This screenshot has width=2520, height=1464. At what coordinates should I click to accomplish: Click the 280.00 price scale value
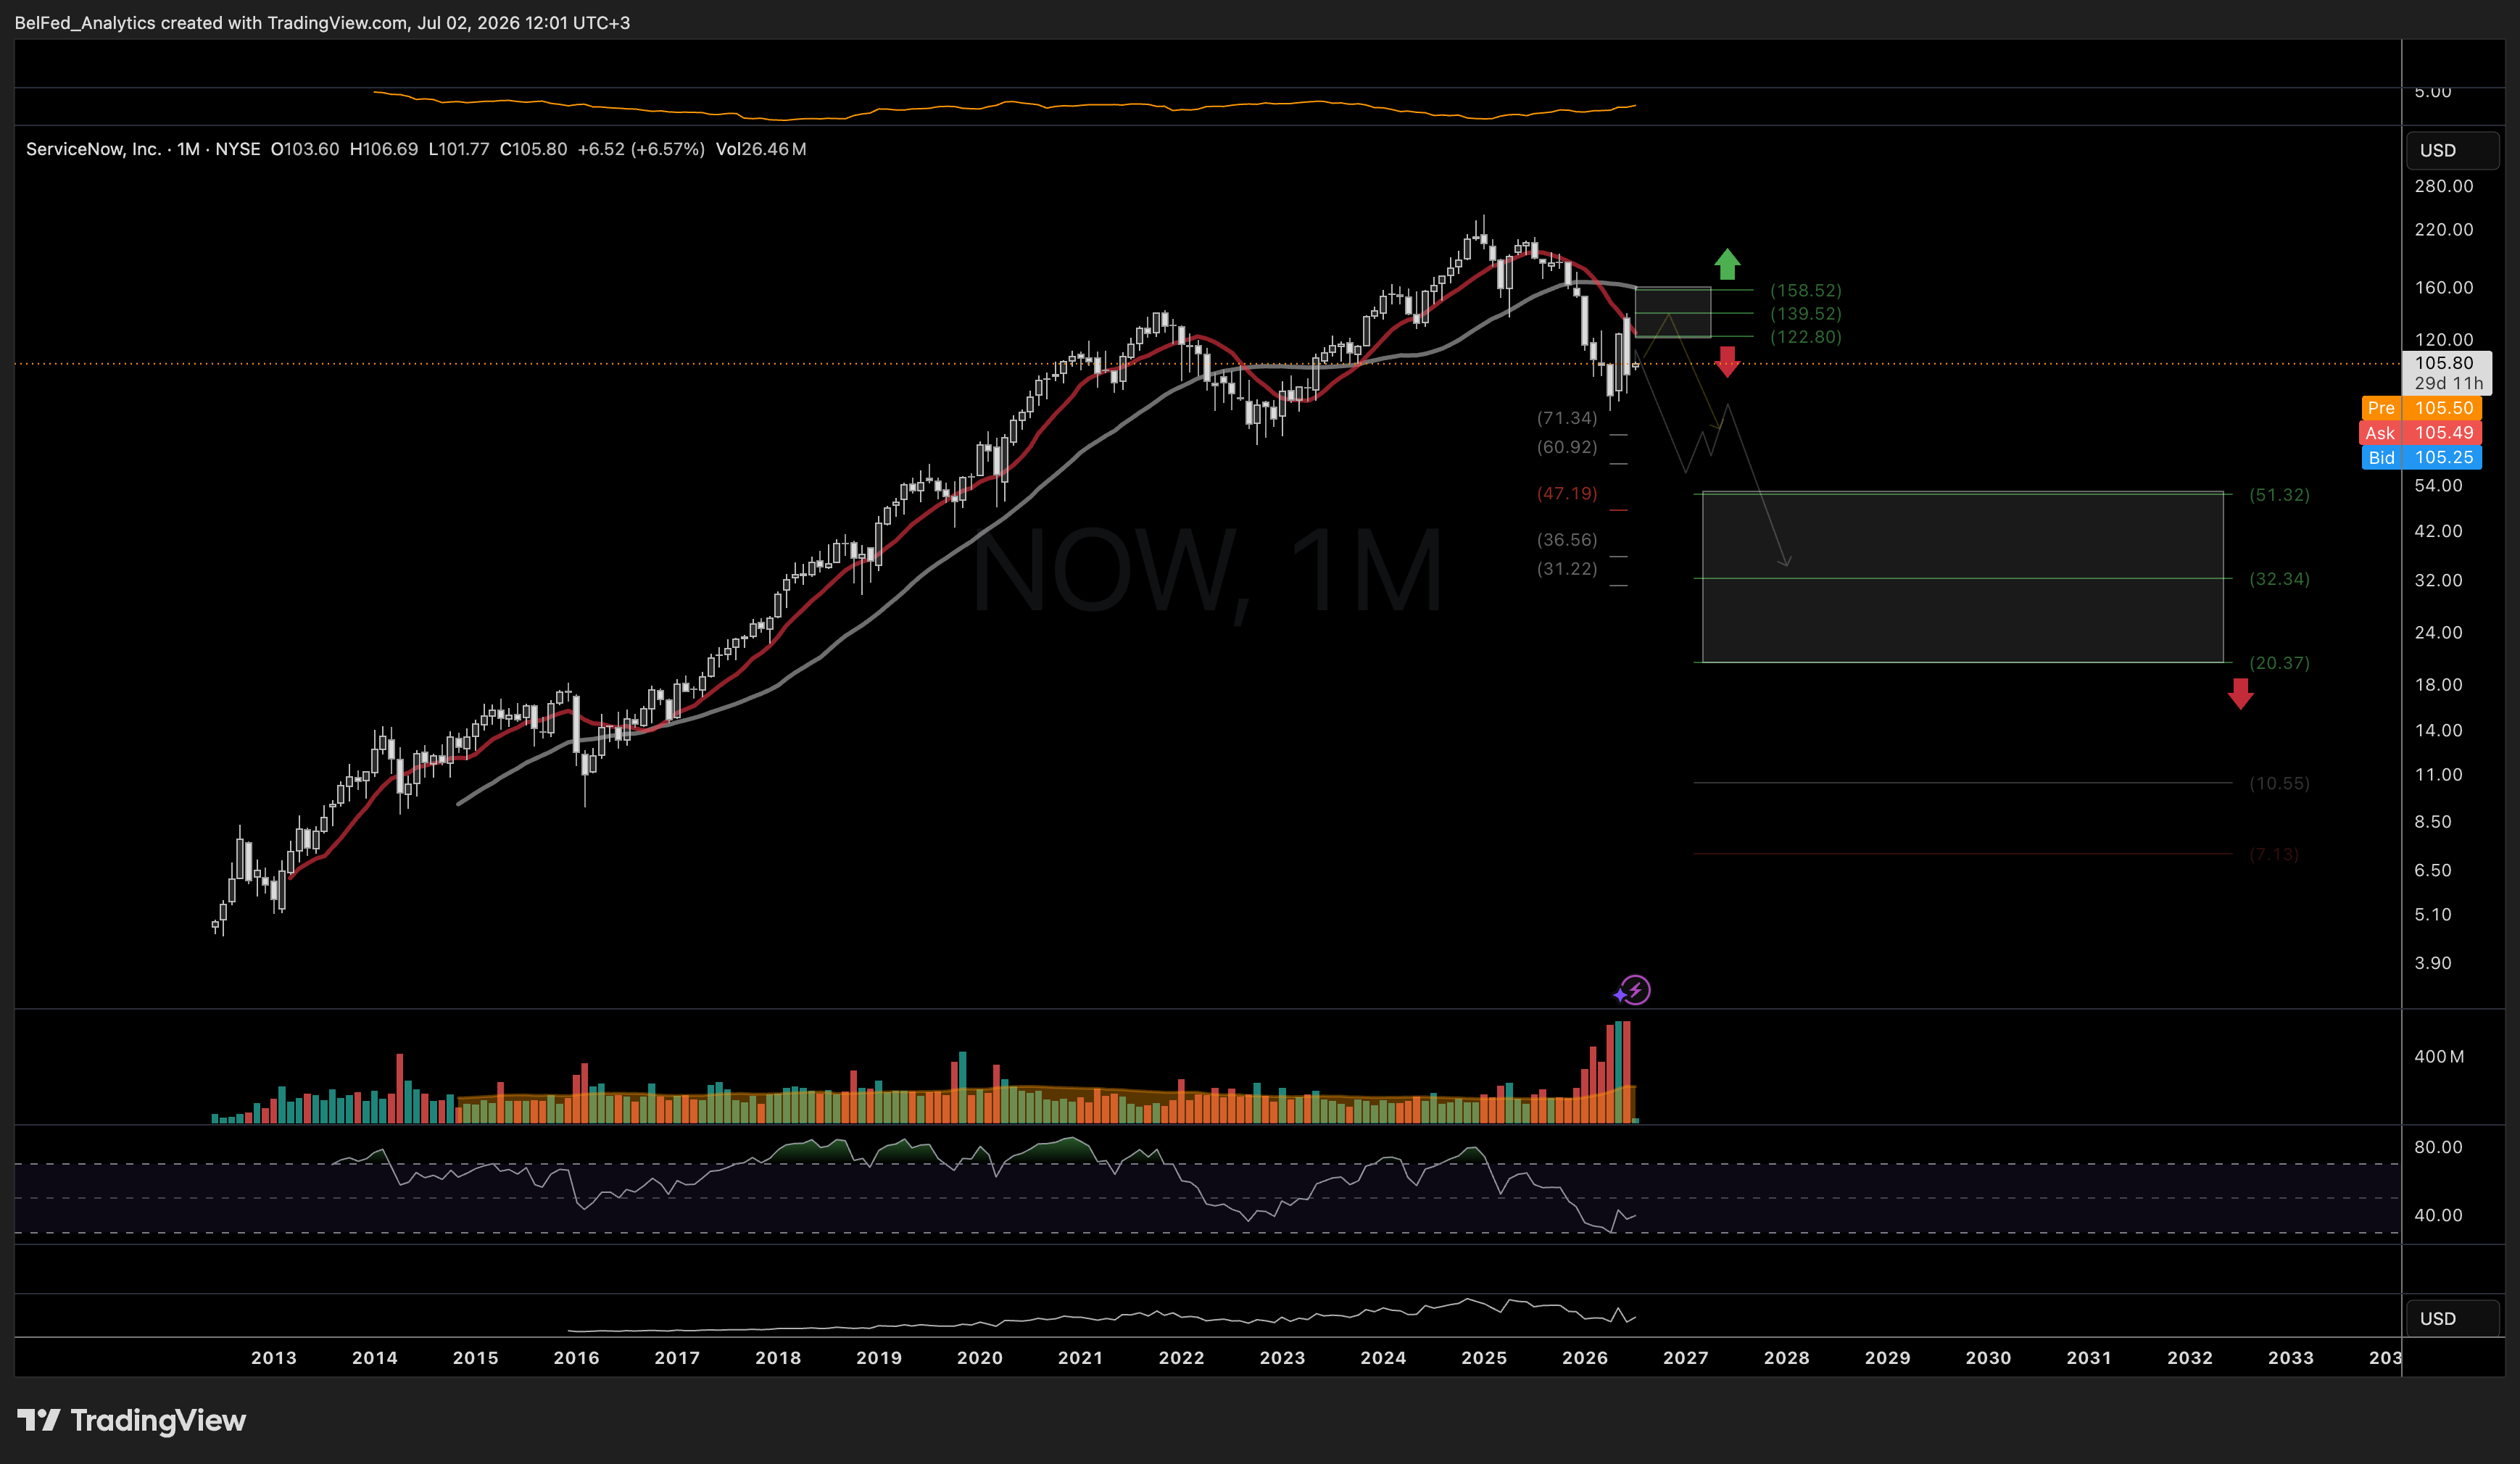tap(2443, 186)
